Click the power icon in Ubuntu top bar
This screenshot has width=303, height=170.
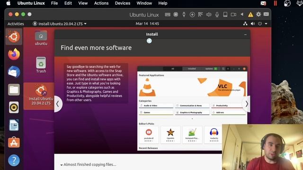click(x=260, y=24)
